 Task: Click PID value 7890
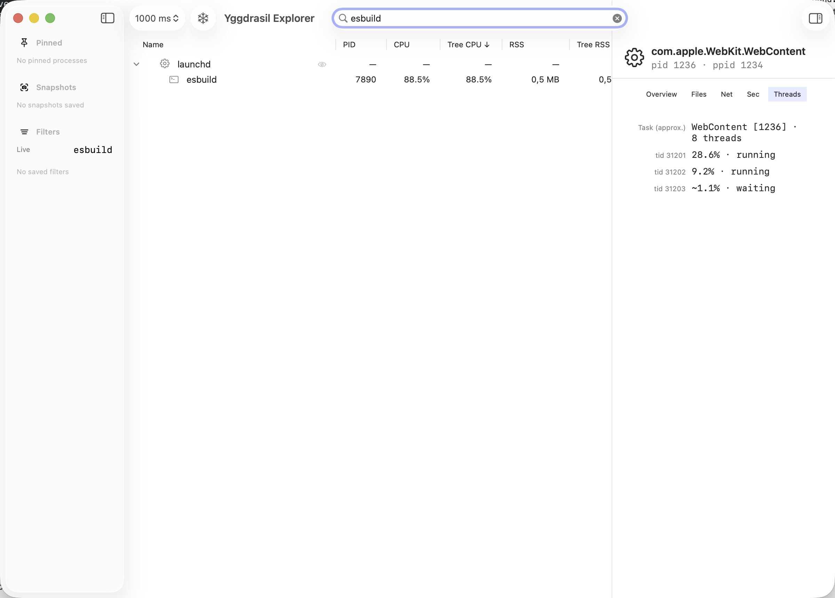click(x=366, y=80)
